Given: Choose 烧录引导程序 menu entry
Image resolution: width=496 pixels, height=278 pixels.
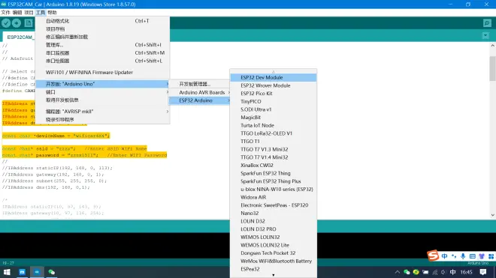Looking at the screenshot, I should click(x=102, y=120).
